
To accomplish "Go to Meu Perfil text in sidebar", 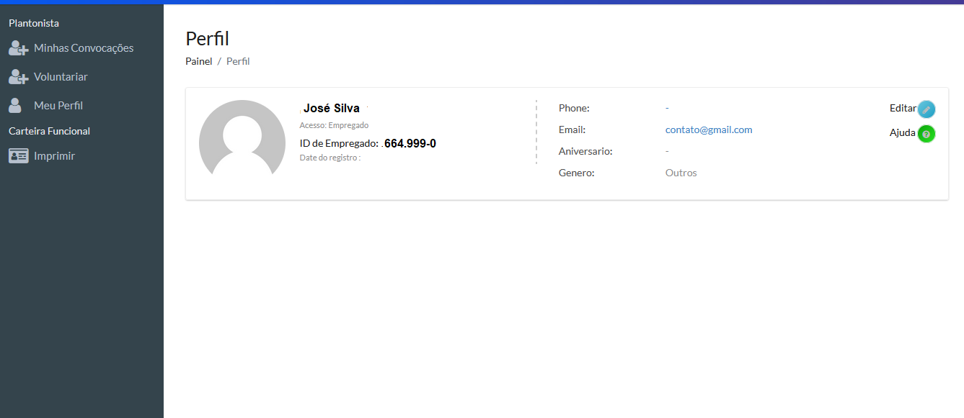I will point(58,106).
